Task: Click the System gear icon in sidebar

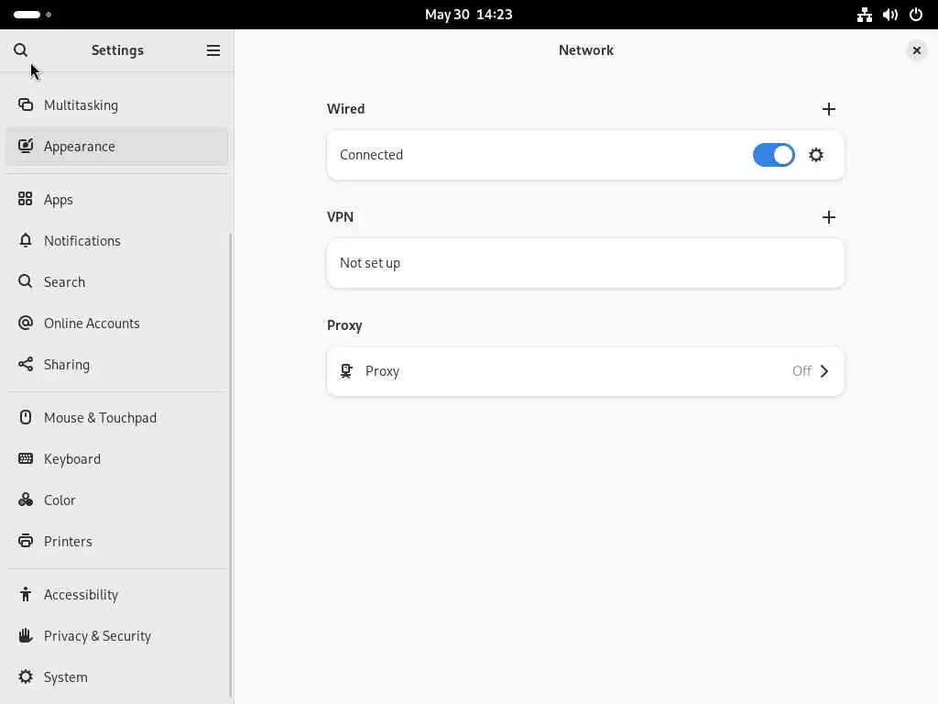Action: tap(25, 676)
